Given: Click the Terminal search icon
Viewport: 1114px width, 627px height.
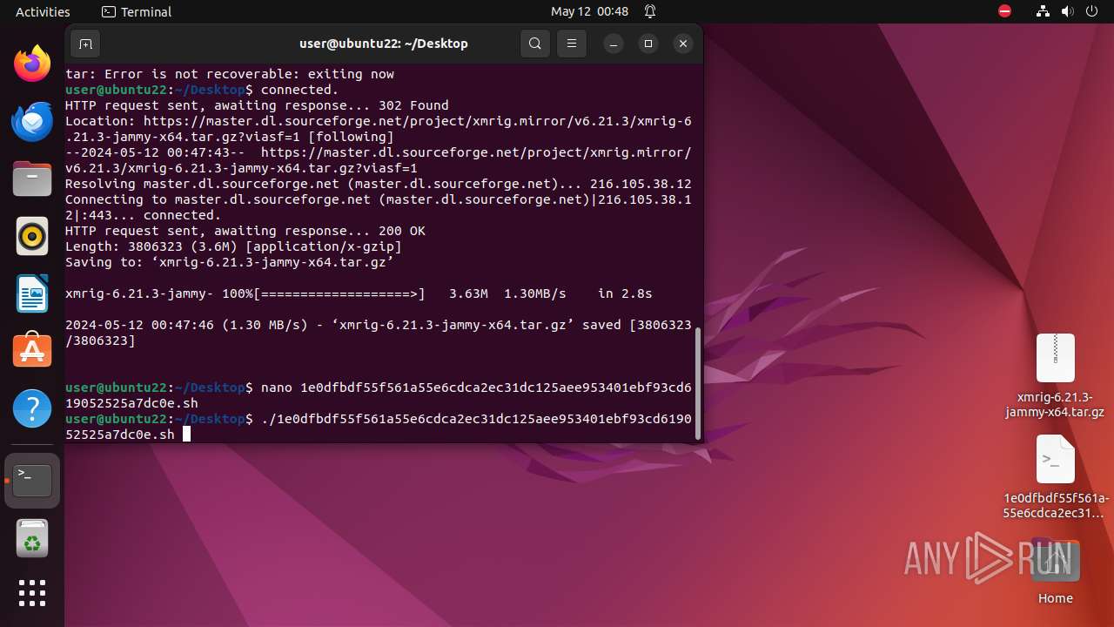Looking at the screenshot, I should [x=535, y=44].
